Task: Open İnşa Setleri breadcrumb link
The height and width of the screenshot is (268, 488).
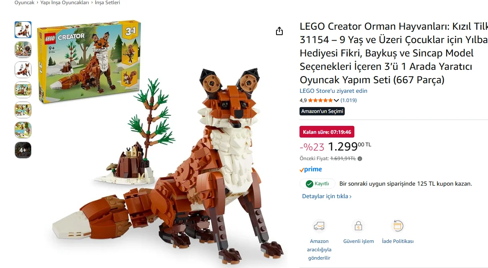Action: [x=107, y=3]
